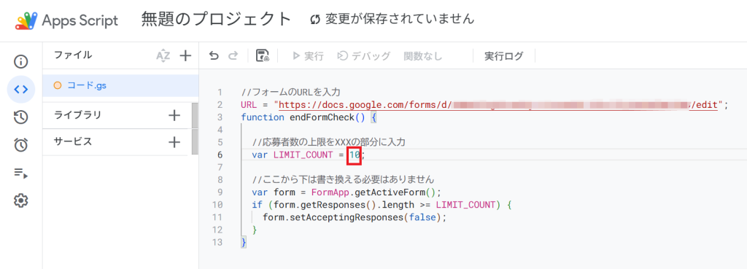The image size is (747, 269).
Task: Place cursor on value 10 in line 6
Action: 355,155
